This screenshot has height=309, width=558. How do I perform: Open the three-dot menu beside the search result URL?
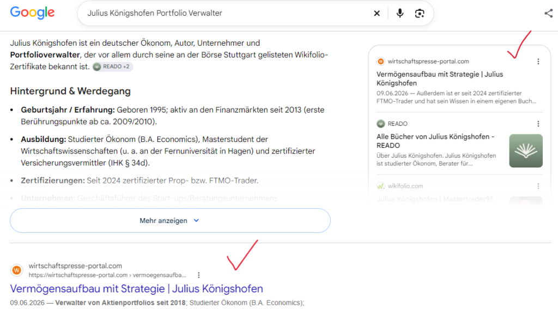198,275
